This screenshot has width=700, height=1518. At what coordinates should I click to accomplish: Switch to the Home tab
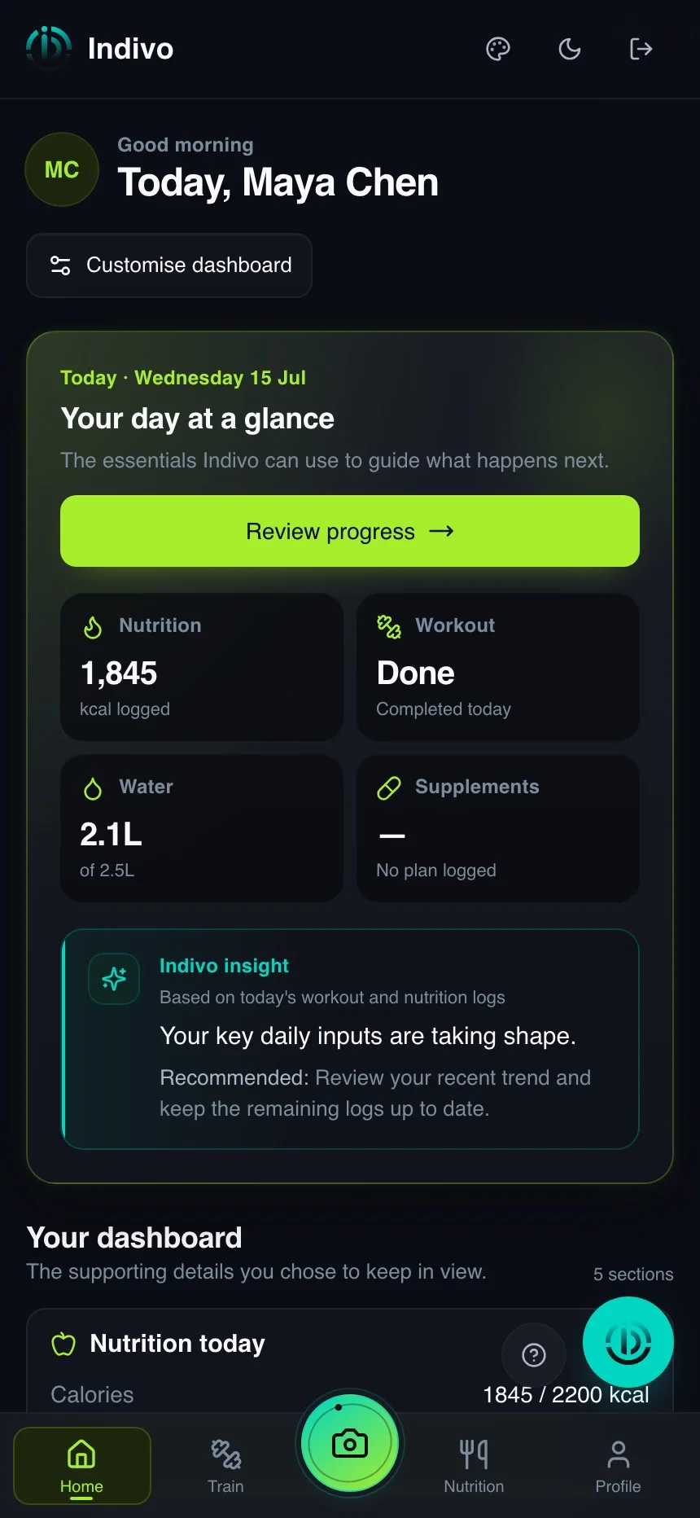pyautogui.click(x=81, y=1466)
